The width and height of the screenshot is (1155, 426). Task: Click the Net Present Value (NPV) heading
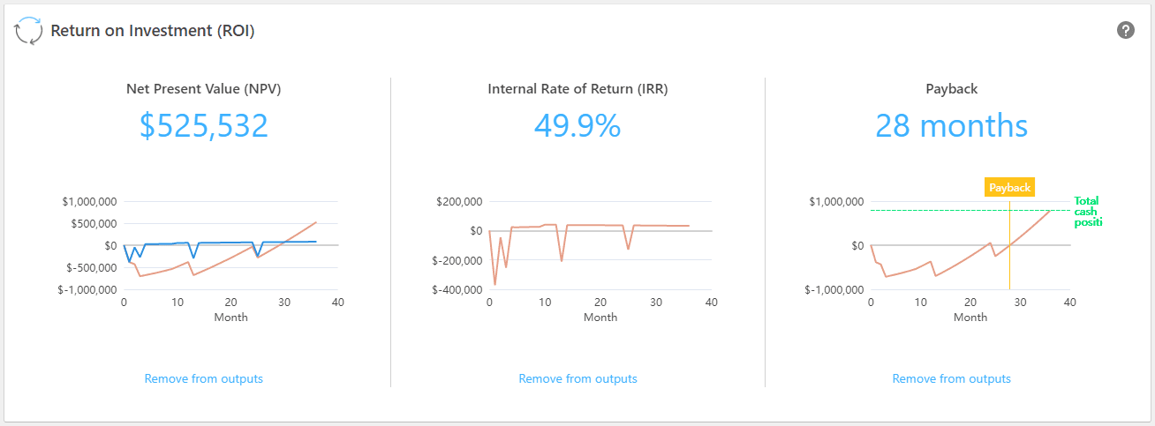pos(203,89)
